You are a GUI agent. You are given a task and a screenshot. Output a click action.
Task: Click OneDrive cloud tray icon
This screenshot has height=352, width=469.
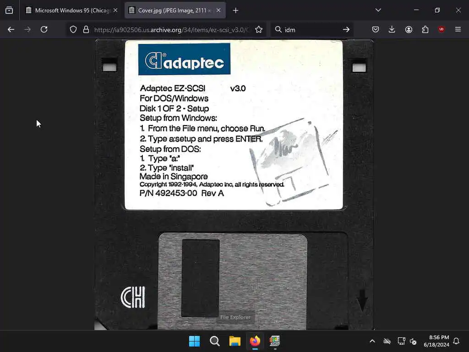pyautogui.click(x=387, y=341)
